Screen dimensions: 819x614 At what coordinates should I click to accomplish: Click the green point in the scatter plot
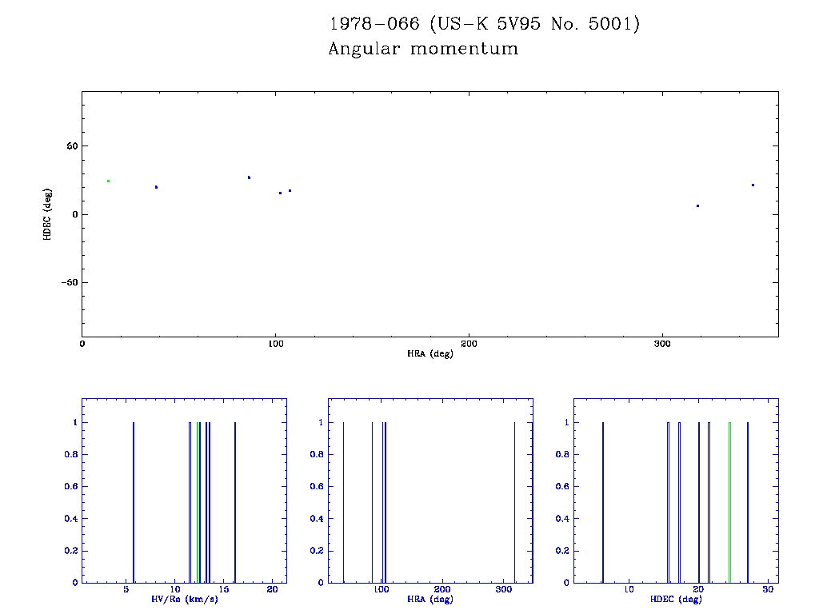pos(108,181)
